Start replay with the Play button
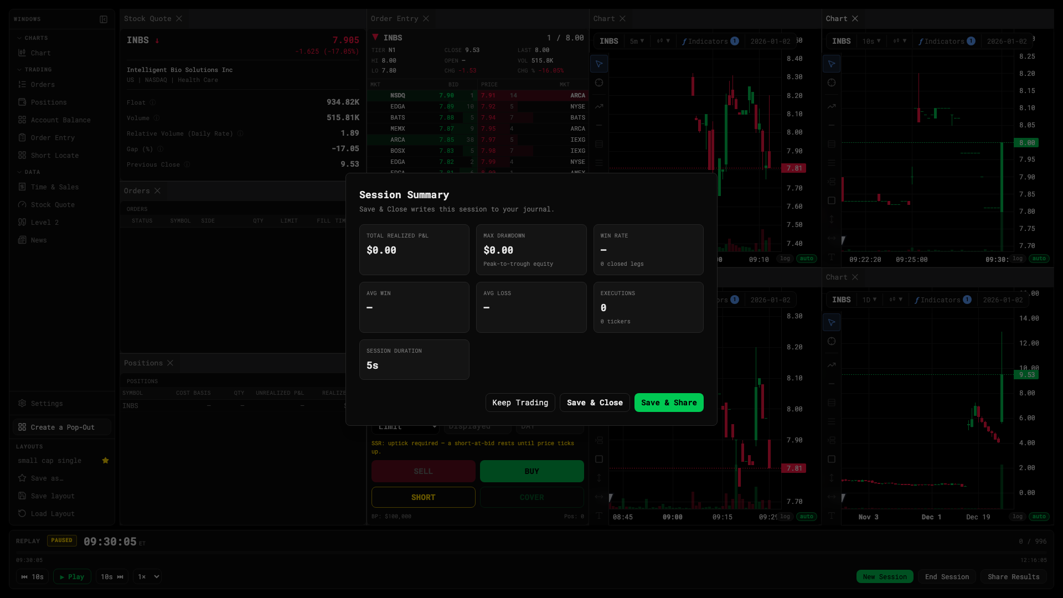 pos(72,577)
